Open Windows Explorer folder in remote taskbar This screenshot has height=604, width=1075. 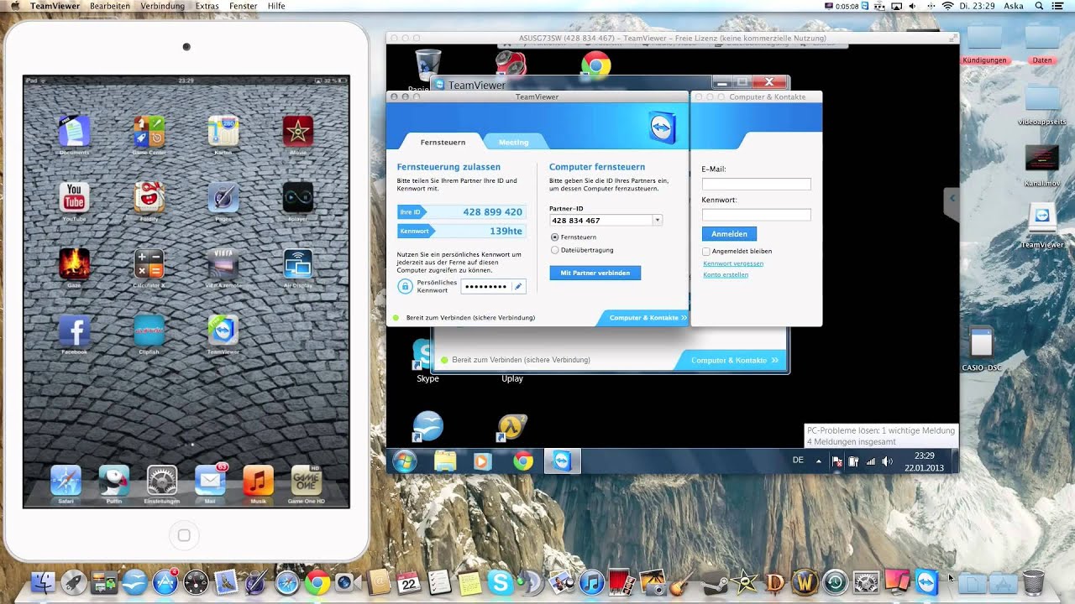445,461
